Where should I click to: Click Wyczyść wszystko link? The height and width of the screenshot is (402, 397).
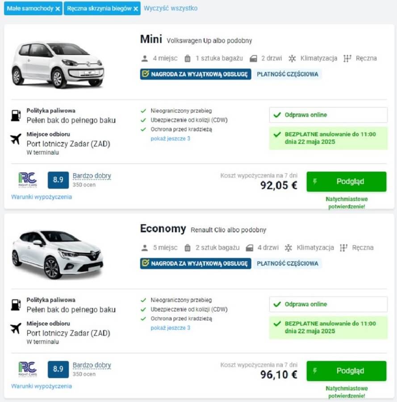(171, 8)
